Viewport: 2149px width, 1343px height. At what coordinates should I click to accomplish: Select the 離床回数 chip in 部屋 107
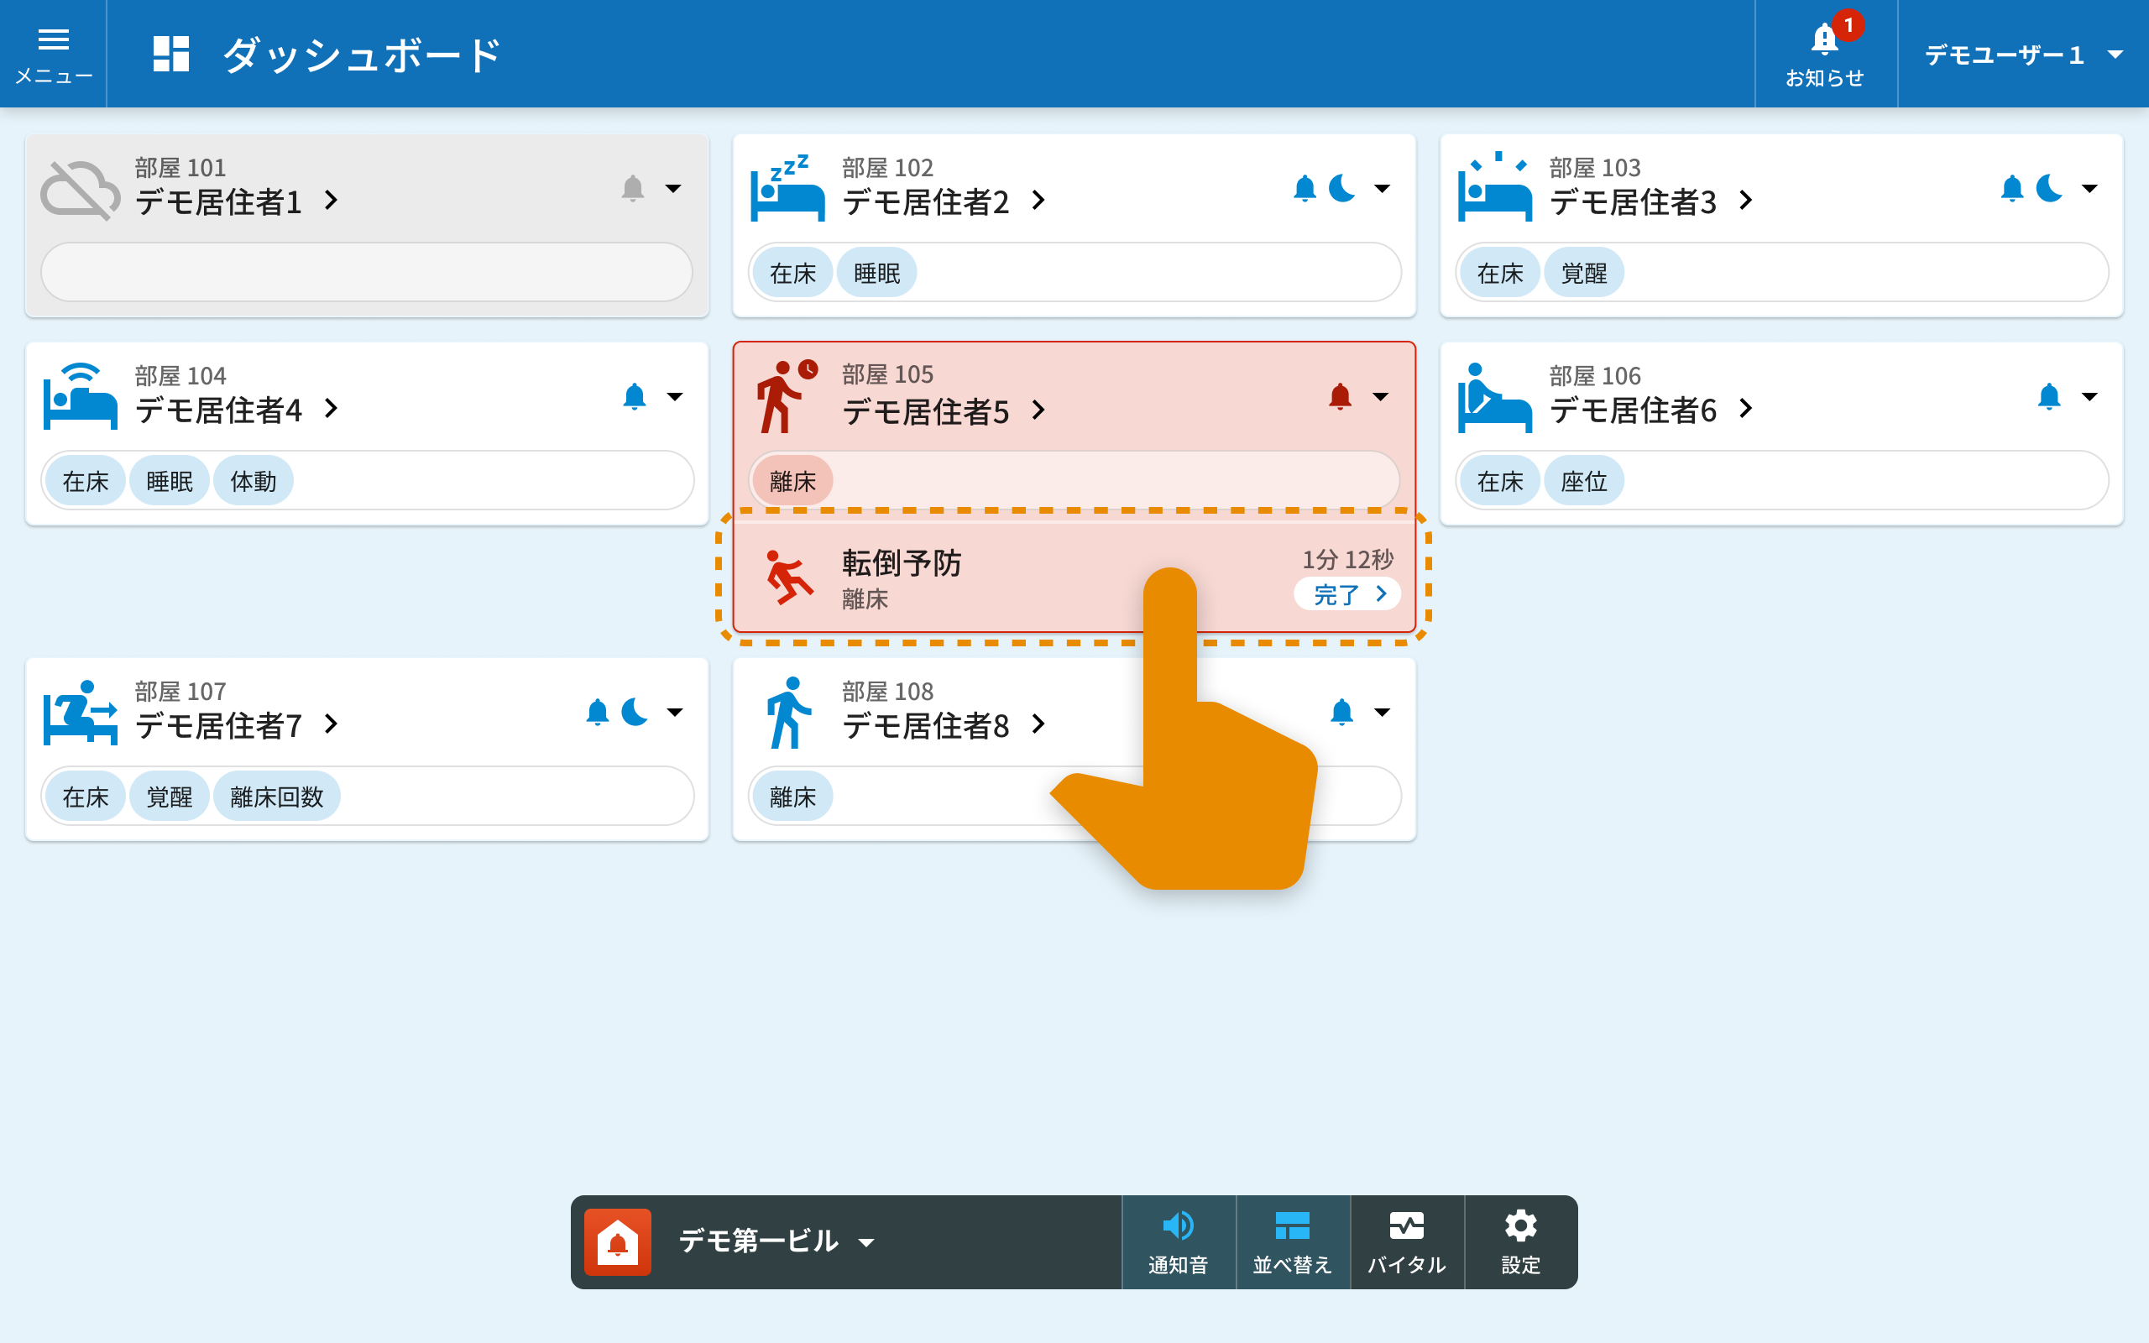point(276,797)
